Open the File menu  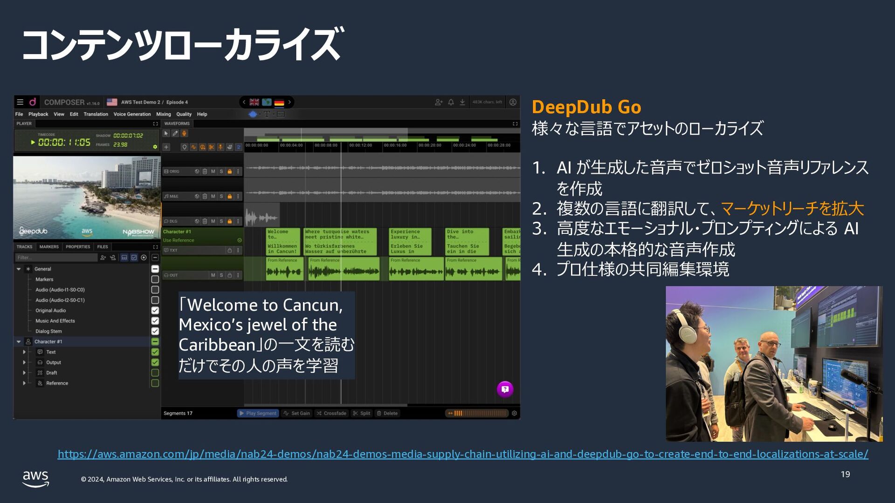19,114
